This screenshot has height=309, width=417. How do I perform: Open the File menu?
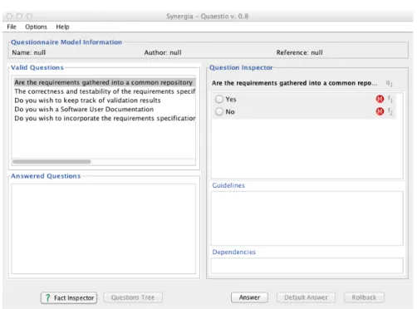tap(12, 27)
